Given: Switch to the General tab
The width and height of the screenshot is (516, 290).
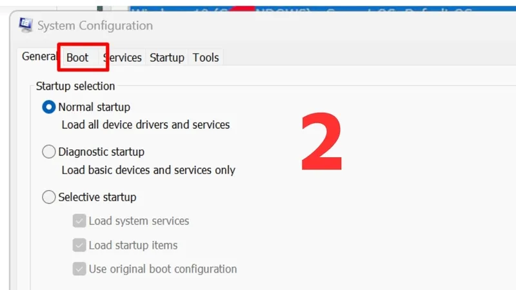Looking at the screenshot, I should point(39,57).
